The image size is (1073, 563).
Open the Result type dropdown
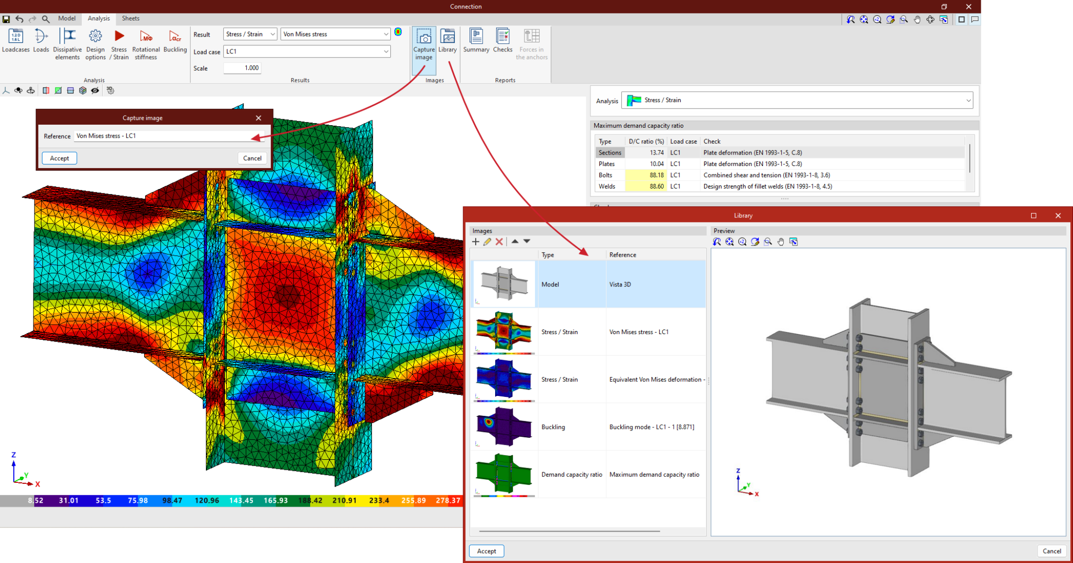(273, 34)
